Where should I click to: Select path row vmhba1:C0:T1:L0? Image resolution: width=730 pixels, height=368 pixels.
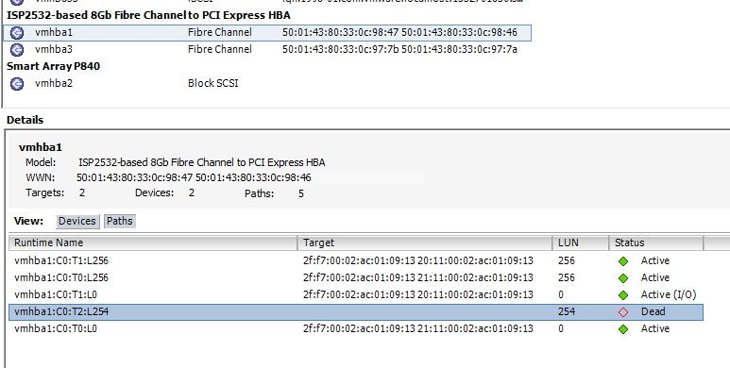(356, 295)
